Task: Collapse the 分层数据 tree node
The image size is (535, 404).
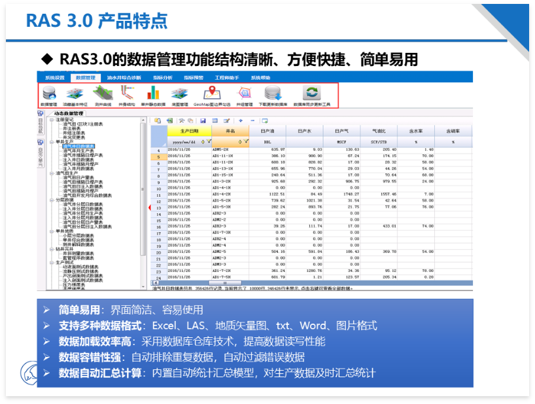Action: tap(52, 200)
